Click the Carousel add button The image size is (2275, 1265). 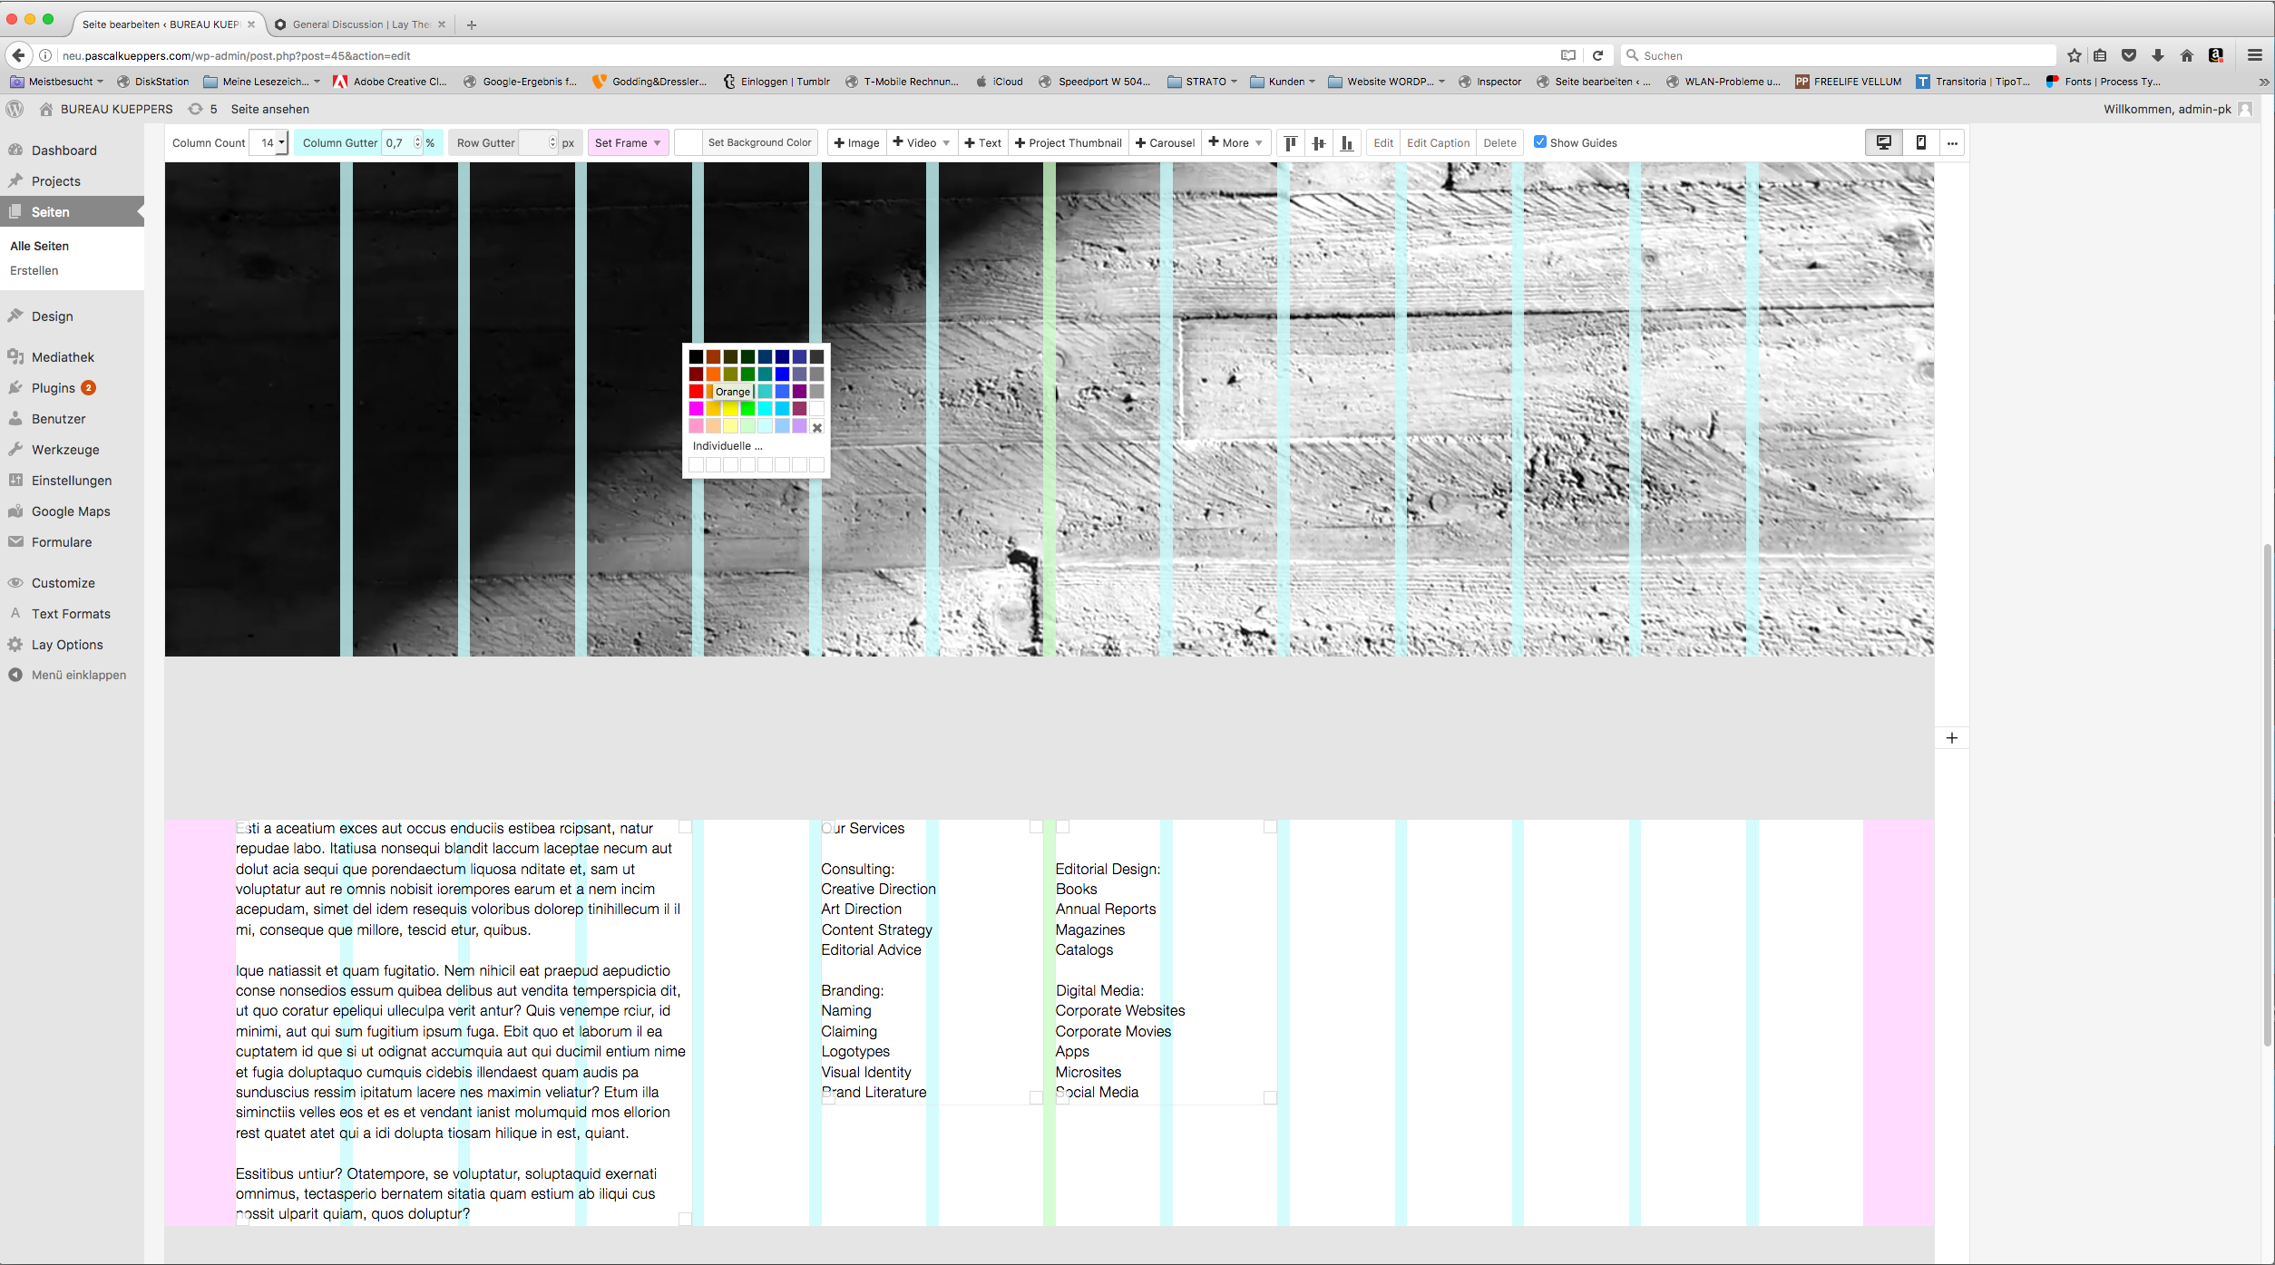coord(1165,142)
